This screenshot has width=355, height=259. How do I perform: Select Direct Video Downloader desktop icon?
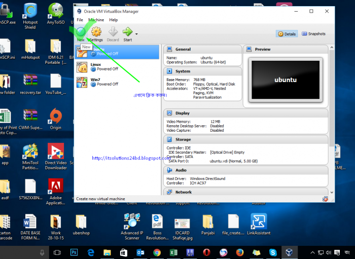56,157
